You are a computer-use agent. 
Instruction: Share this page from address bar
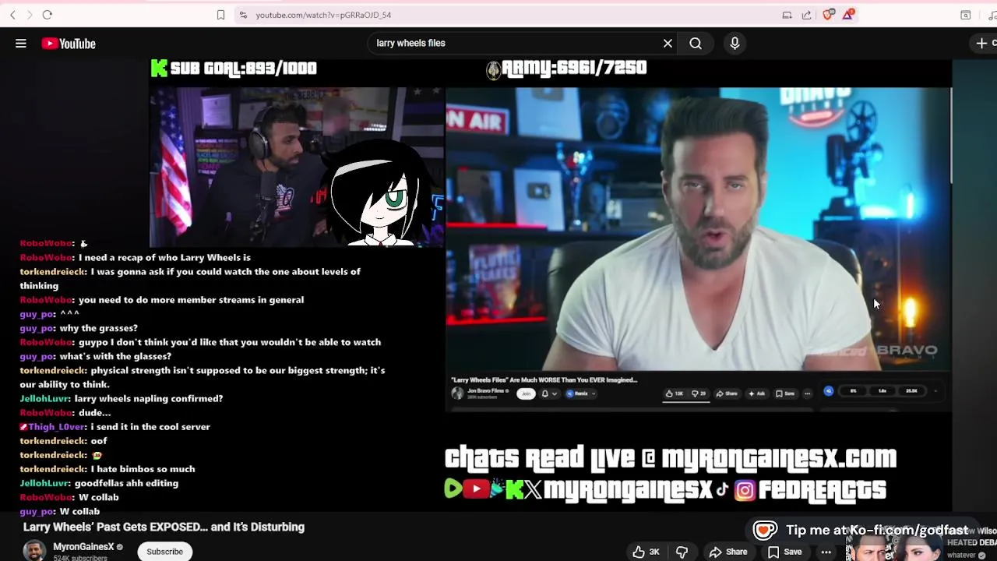pyautogui.click(x=806, y=15)
